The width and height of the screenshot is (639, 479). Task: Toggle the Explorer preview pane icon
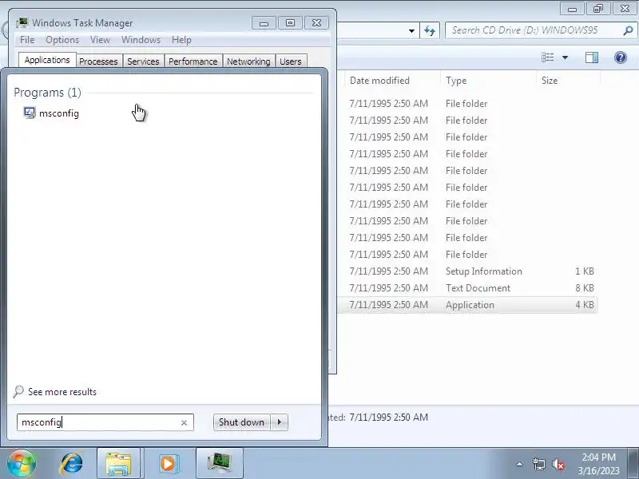tap(592, 57)
